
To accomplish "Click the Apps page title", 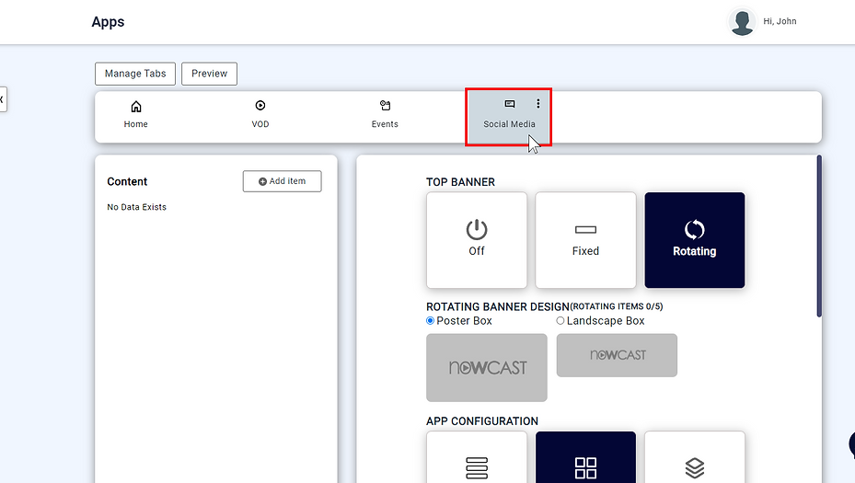I will coord(108,22).
